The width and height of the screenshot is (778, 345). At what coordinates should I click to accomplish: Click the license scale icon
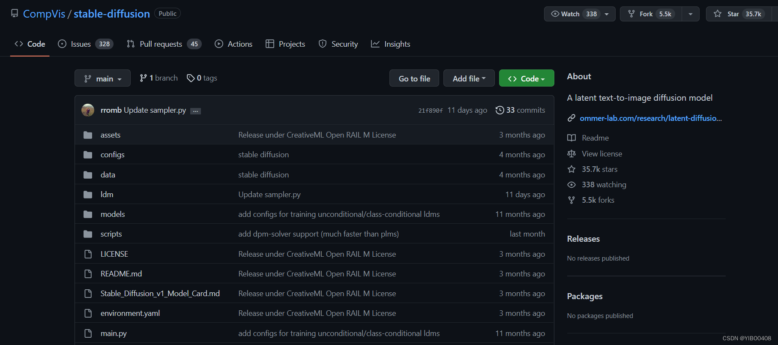(572, 154)
